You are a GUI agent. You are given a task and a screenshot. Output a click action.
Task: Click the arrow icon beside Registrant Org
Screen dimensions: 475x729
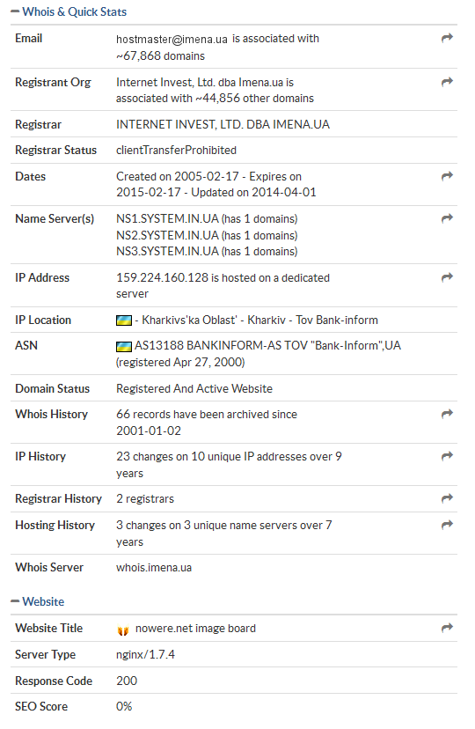tap(447, 82)
